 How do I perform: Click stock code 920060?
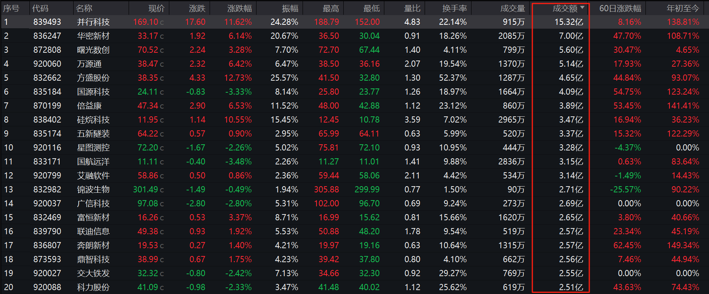(47, 64)
